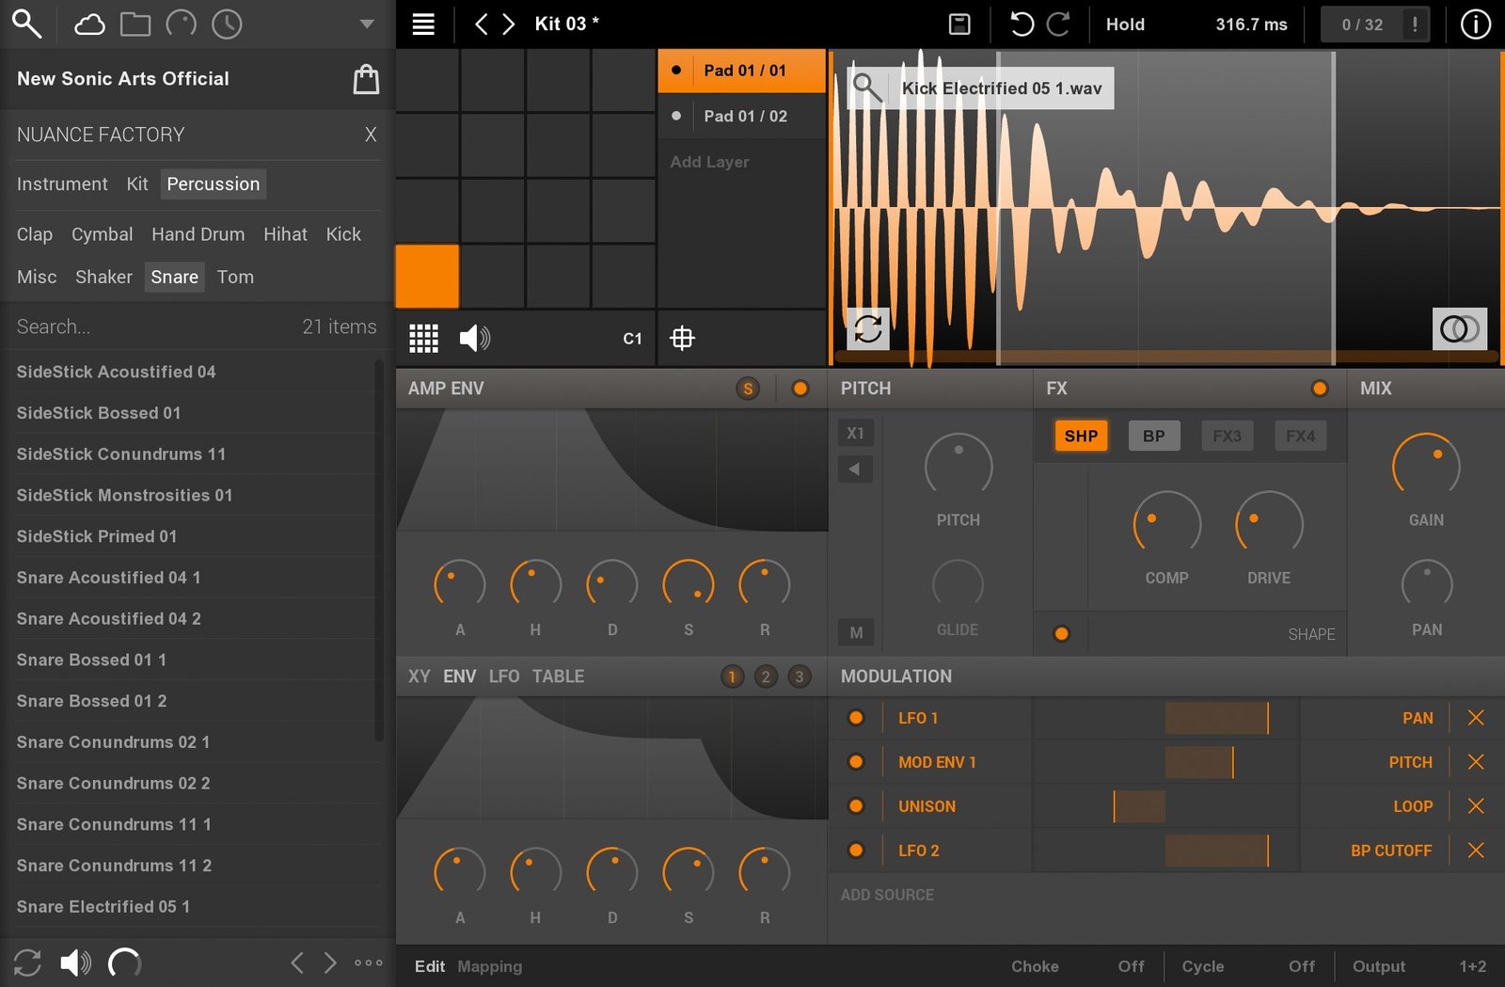Open the browser search magnifier icon

coord(26,24)
